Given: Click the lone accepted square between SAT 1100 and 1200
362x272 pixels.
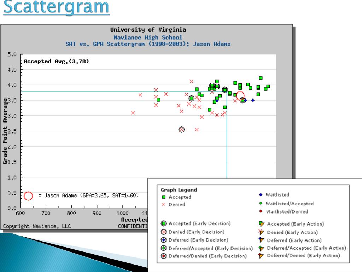Looking at the screenshot, I should [158, 100].
